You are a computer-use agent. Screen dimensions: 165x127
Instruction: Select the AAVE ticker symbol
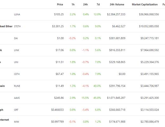[x=17, y=98]
